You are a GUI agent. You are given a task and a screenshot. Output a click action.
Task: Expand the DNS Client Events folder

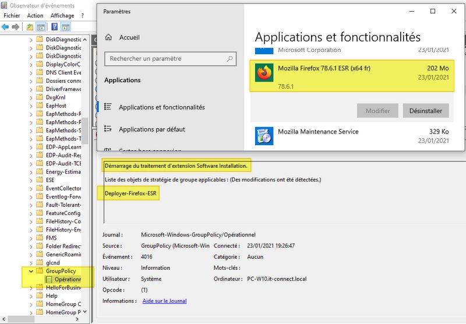point(31,72)
